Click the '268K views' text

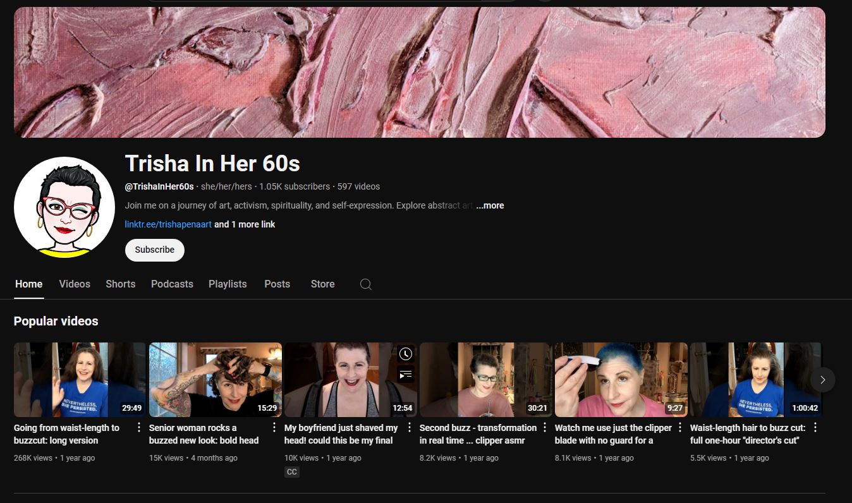(33, 458)
